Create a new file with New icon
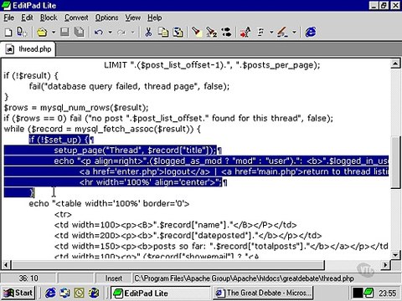 click(8, 33)
